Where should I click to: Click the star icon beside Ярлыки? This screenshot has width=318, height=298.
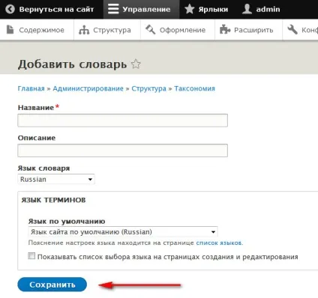coord(190,9)
